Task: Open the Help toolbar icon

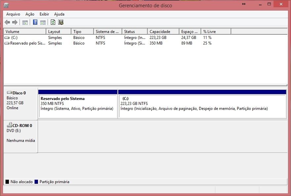Action: [35, 22]
